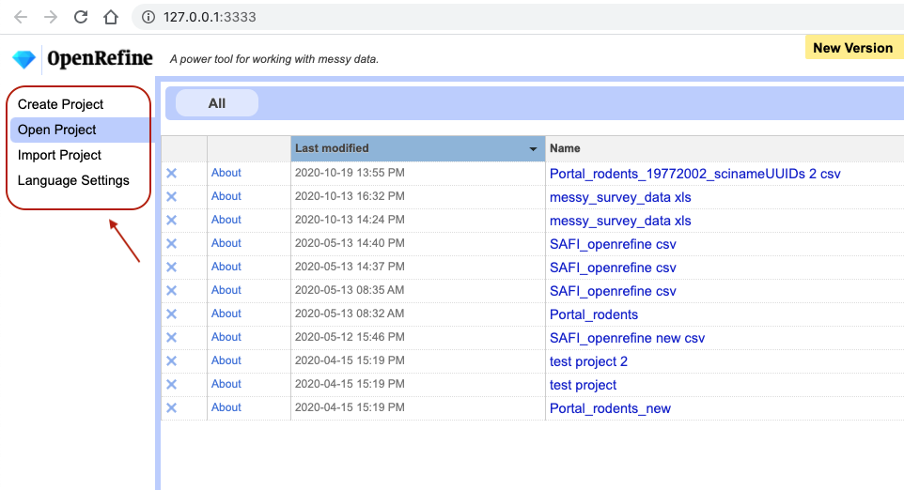
Task: Click the New Version notice
Action: coord(853,48)
